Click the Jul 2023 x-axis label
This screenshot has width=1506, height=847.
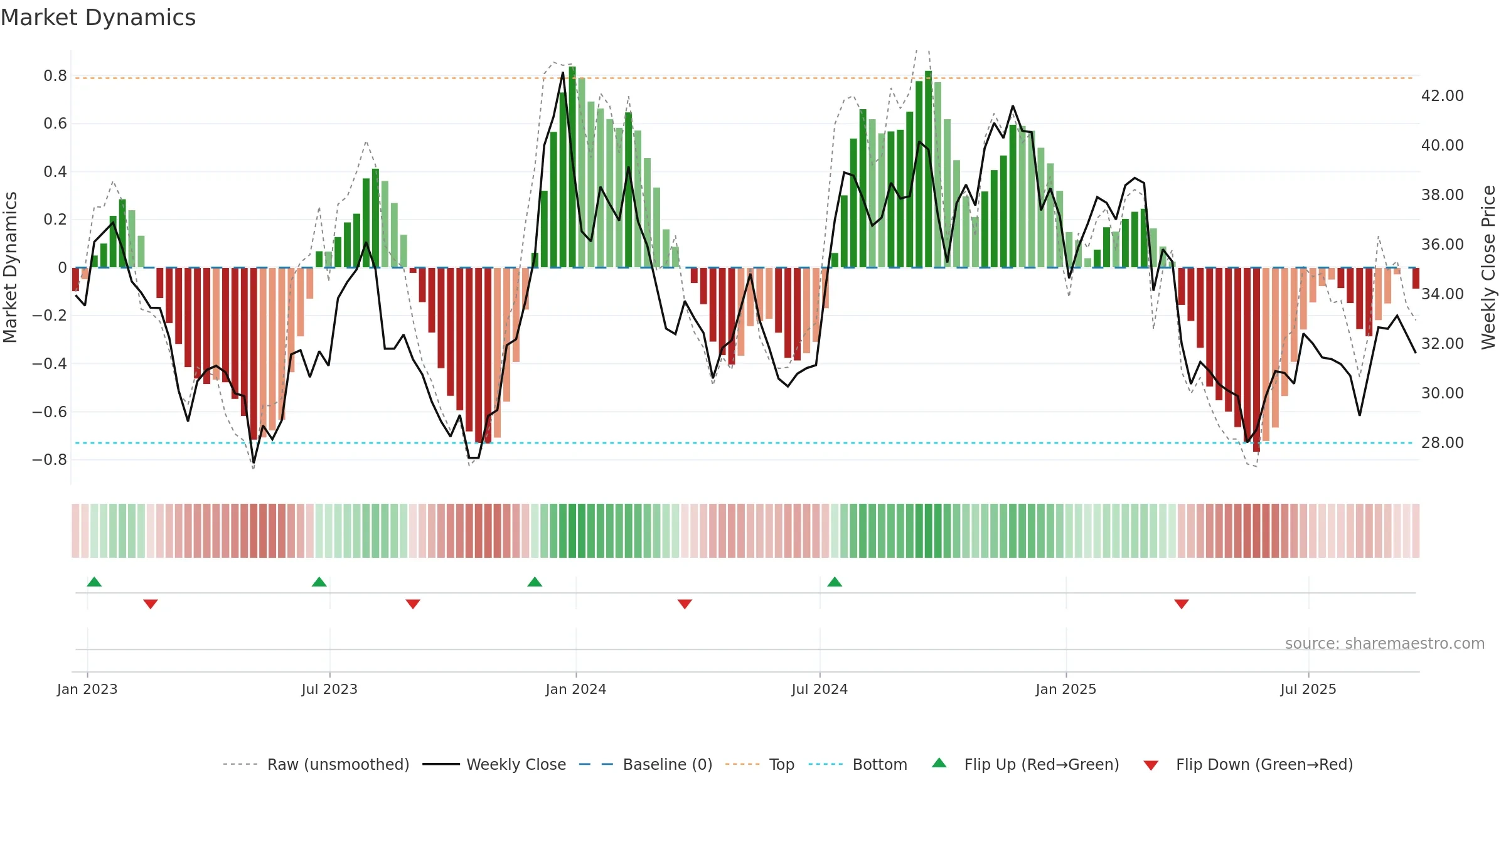[x=329, y=689]
